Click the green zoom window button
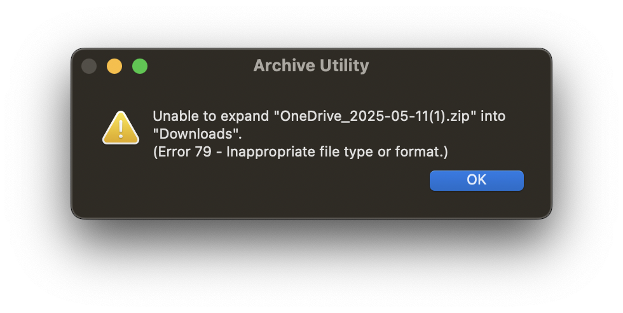 pyautogui.click(x=140, y=66)
